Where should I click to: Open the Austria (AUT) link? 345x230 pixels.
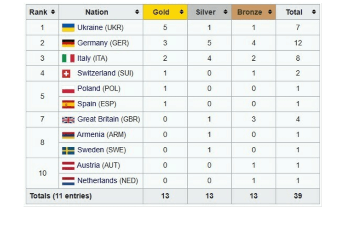click(99, 166)
